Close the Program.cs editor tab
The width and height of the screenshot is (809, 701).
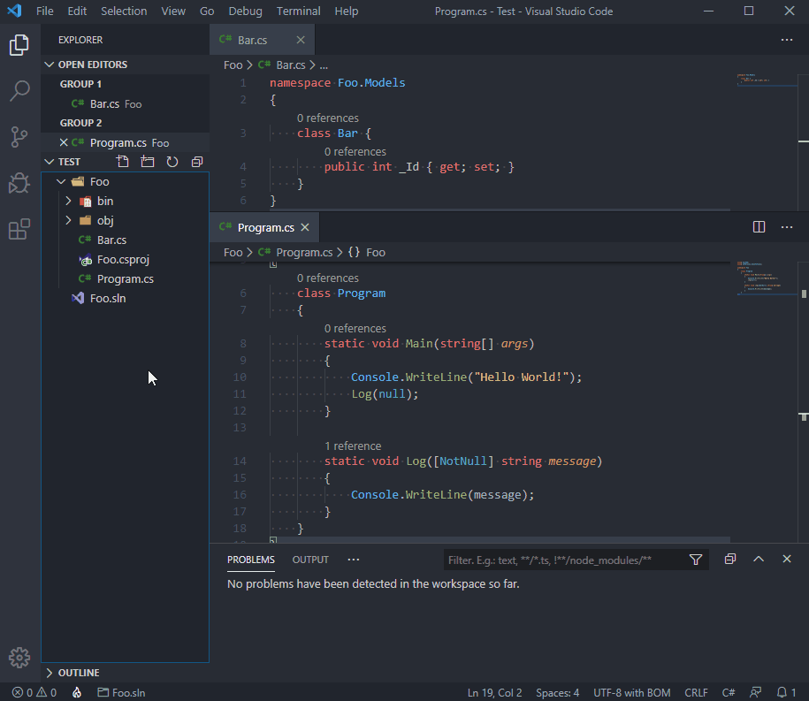[305, 227]
